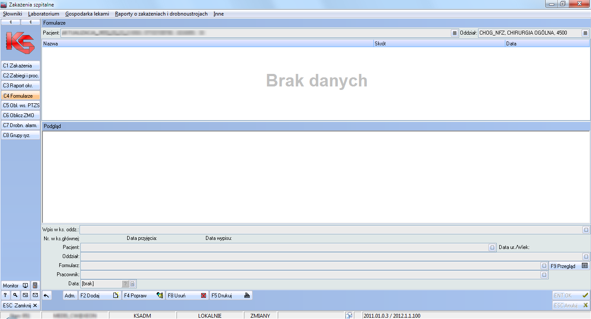Switch to C1 Zakażenia section
This screenshot has height=319, width=591.
point(20,66)
